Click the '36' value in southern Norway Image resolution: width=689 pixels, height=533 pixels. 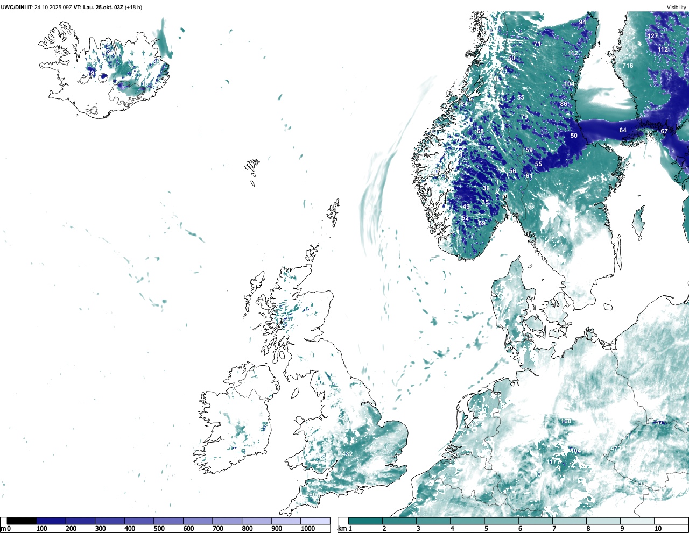click(x=487, y=188)
